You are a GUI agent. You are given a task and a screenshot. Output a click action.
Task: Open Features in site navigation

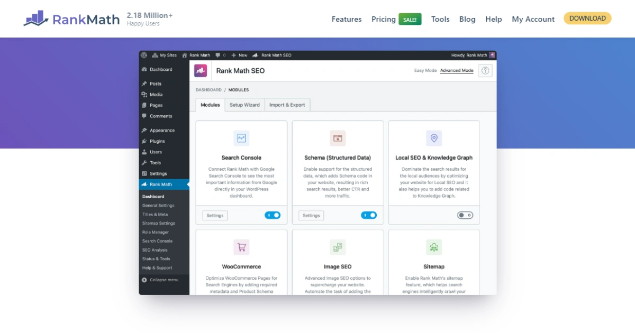(x=347, y=19)
